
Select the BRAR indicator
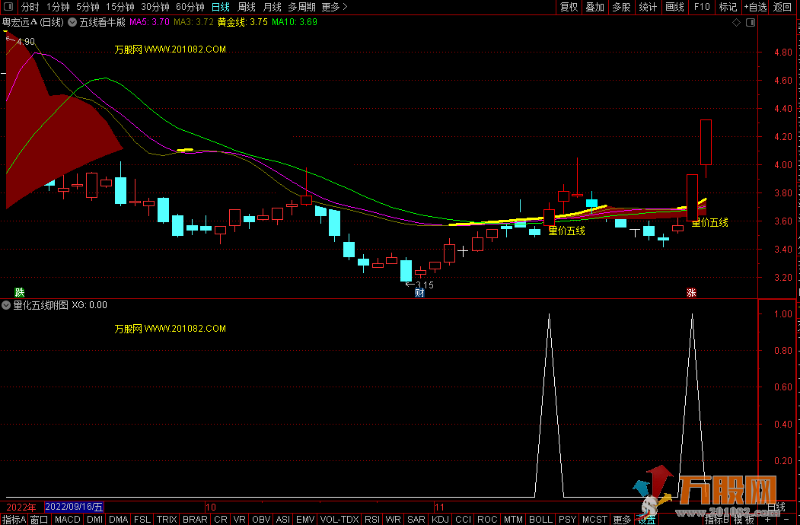[x=195, y=520]
